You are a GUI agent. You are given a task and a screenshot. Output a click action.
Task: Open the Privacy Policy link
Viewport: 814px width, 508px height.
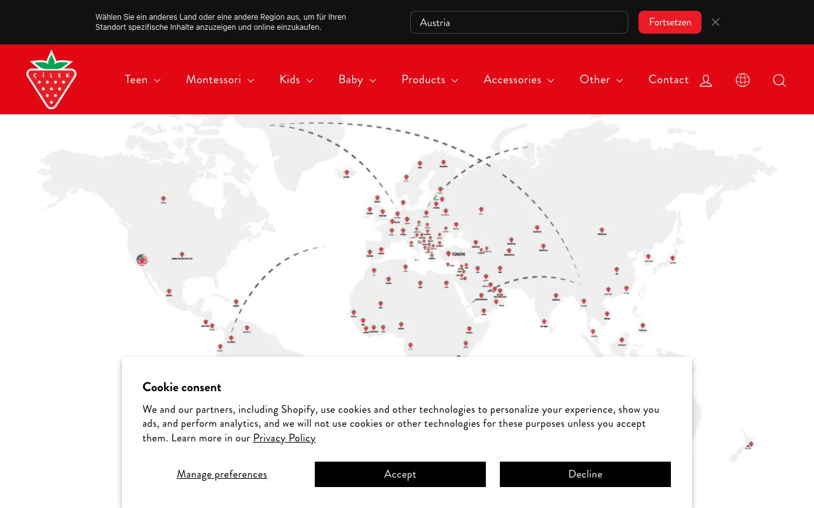click(x=284, y=438)
